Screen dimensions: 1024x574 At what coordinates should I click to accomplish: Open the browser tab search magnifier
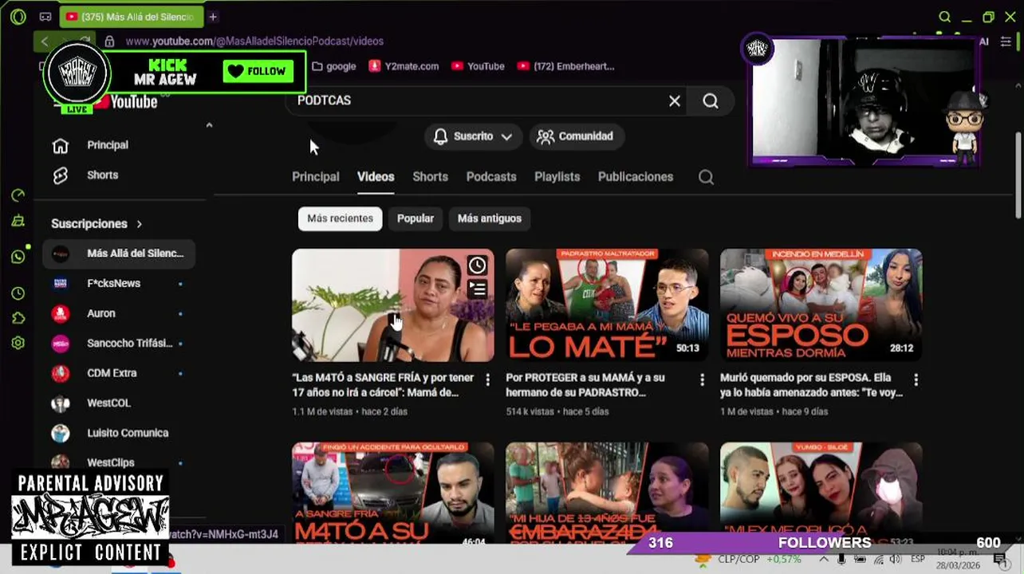tap(944, 17)
